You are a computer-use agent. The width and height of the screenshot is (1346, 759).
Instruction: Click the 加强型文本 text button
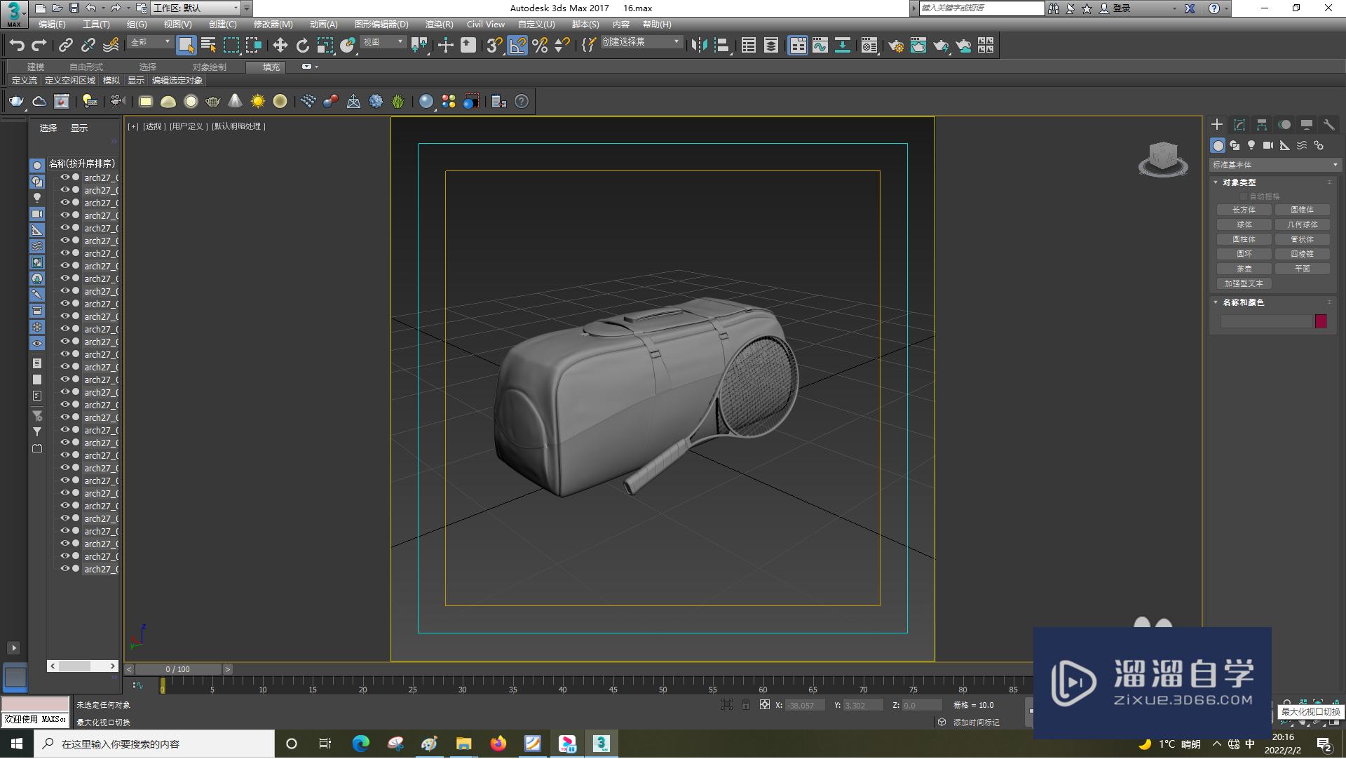pos(1244,283)
